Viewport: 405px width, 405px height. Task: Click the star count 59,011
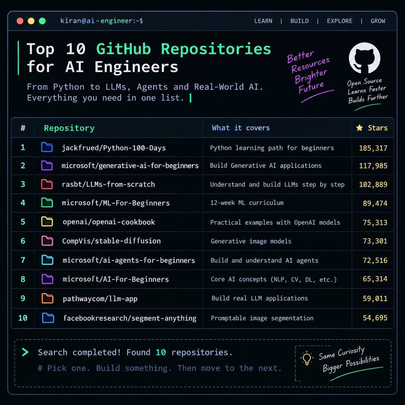click(375, 298)
